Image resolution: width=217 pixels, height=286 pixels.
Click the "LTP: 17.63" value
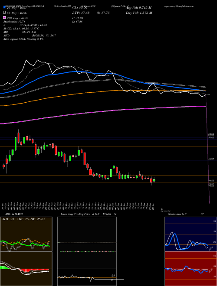[x=81, y=13]
